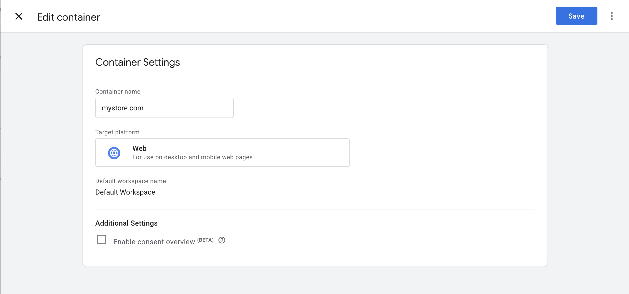Close the Edit container panel
The height and width of the screenshot is (294, 629).
[x=19, y=17]
